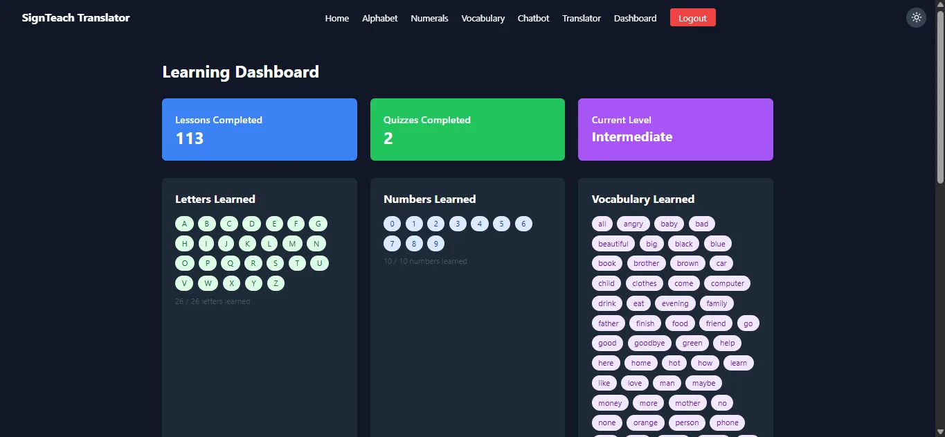Click letter badge X
945x437 pixels.
pyautogui.click(x=232, y=283)
